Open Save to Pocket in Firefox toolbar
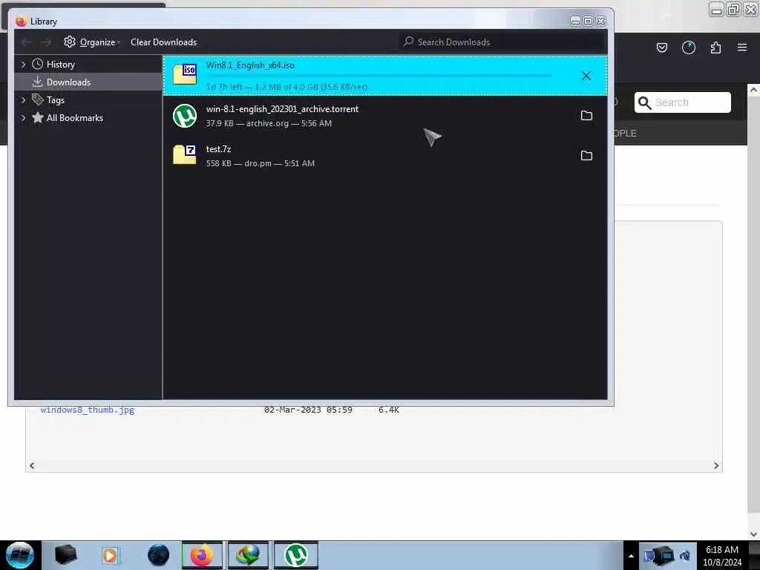The height and width of the screenshot is (570, 760). tap(661, 47)
